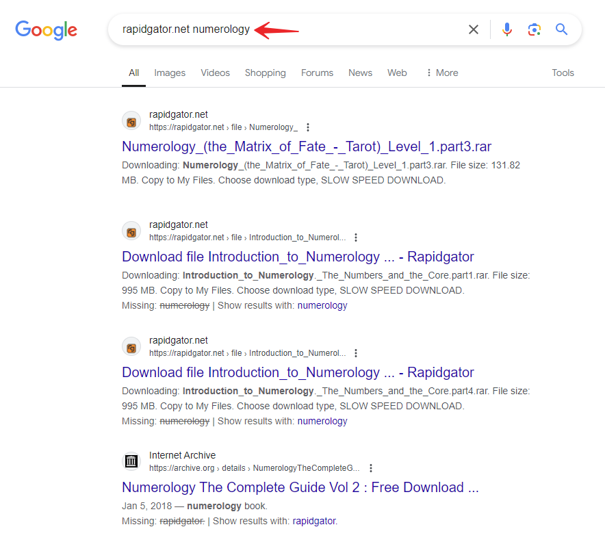The width and height of the screenshot is (605, 540).
Task: Switch to the Videos tab
Action: pyautogui.click(x=216, y=73)
